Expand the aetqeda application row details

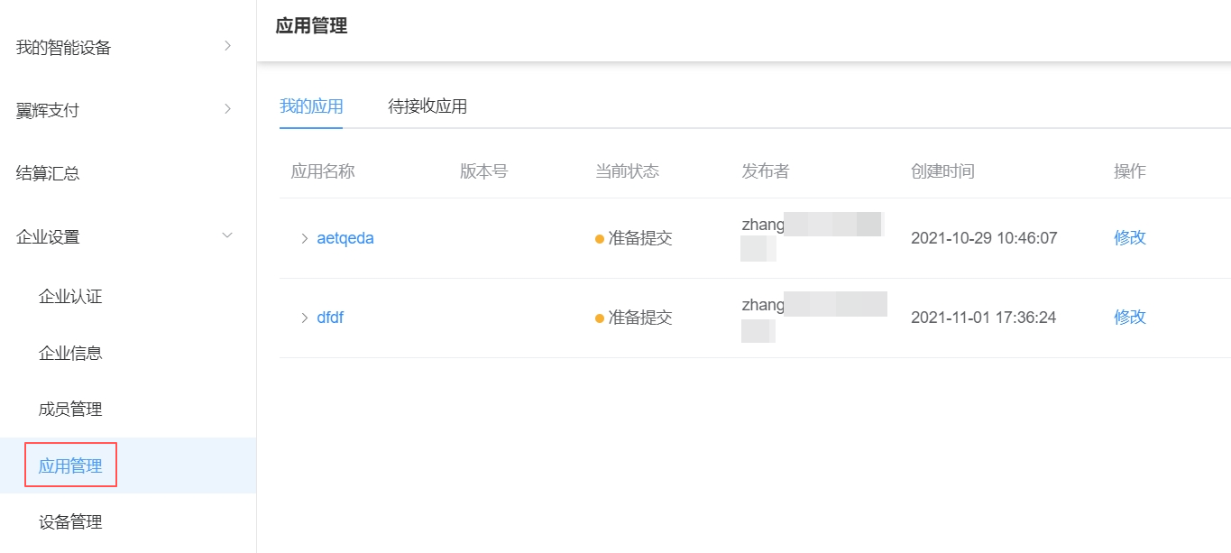304,237
